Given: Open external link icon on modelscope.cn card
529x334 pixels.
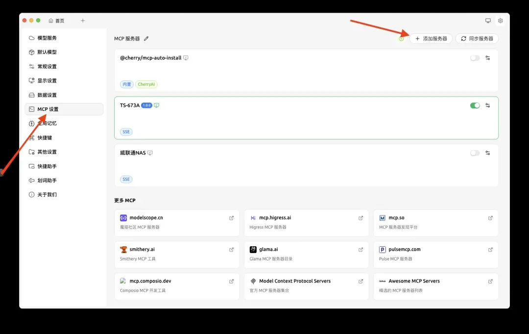Looking at the screenshot, I should (232, 218).
